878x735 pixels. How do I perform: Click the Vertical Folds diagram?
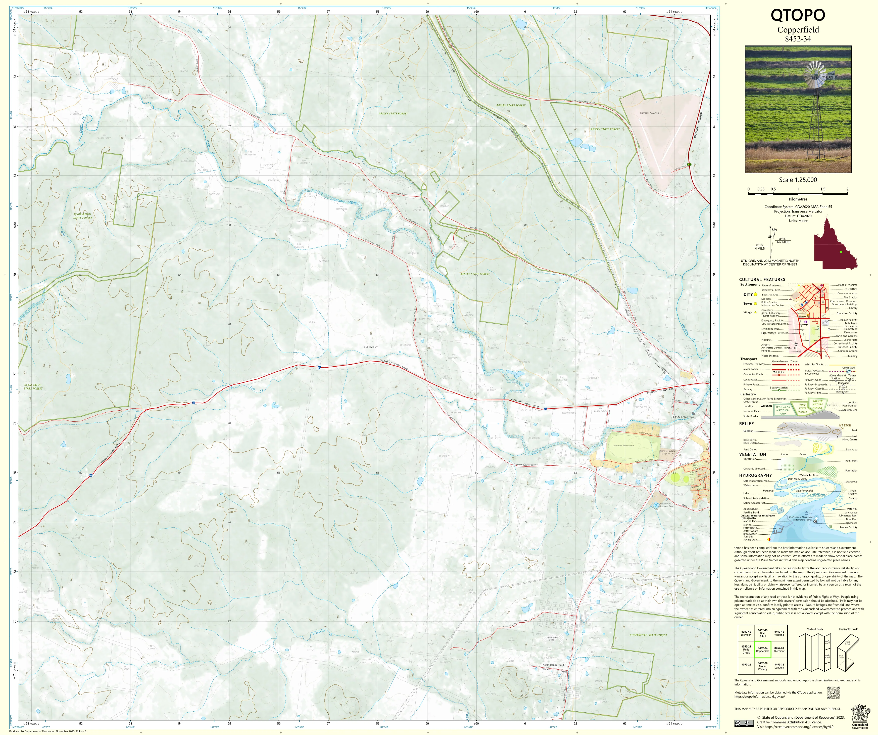(814, 652)
